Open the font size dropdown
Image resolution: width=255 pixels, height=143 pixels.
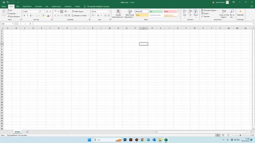[x=44, y=12]
